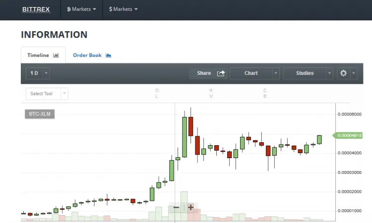Expand the settings gear dropdown arrow

(x=354, y=73)
